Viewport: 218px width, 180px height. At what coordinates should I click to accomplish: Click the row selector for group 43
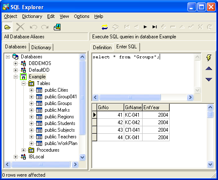[x=94, y=130]
